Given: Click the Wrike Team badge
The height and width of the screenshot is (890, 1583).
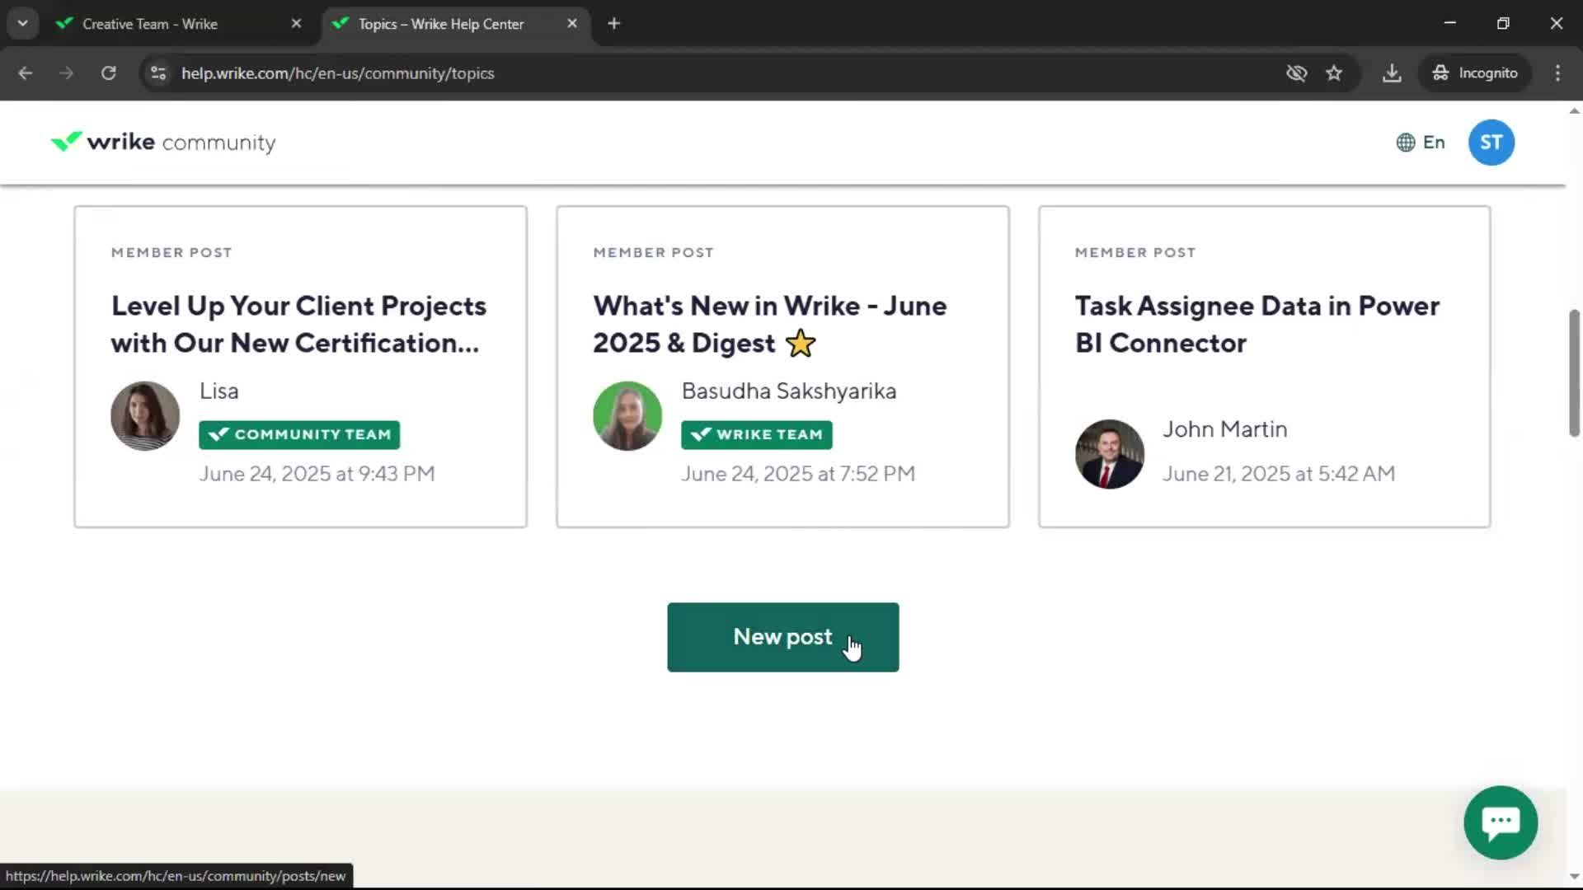Looking at the screenshot, I should click(x=756, y=434).
